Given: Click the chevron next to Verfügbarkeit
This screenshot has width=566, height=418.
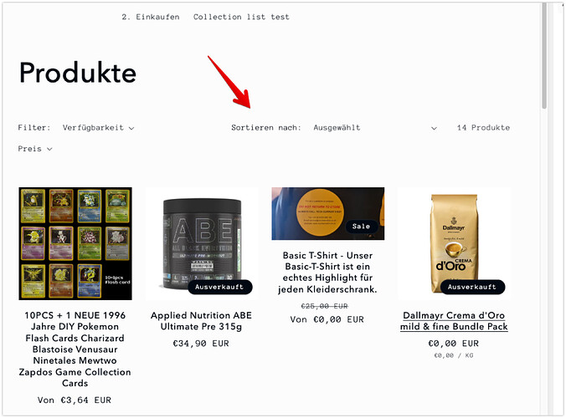Looking at the screenshot, I should [x=131, y=128].
